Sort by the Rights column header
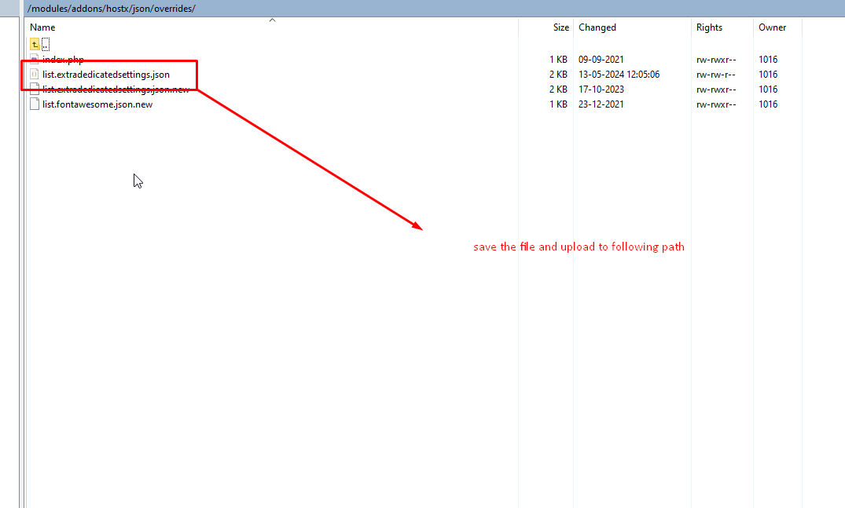 tap(709, 27)
